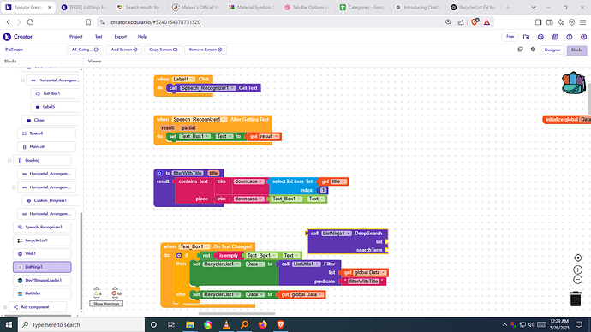Viewport: 591px width, 332px height.
Task: Click the address bar zoom magnifier icon
Action: [448, 22]
